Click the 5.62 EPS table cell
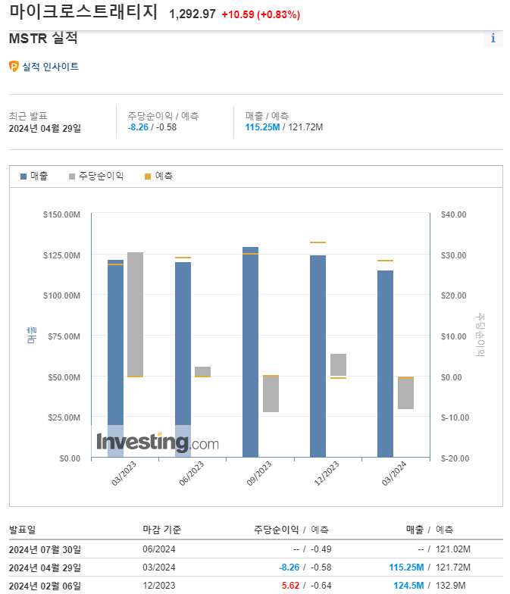510x594 pixels. coord(291,586)
